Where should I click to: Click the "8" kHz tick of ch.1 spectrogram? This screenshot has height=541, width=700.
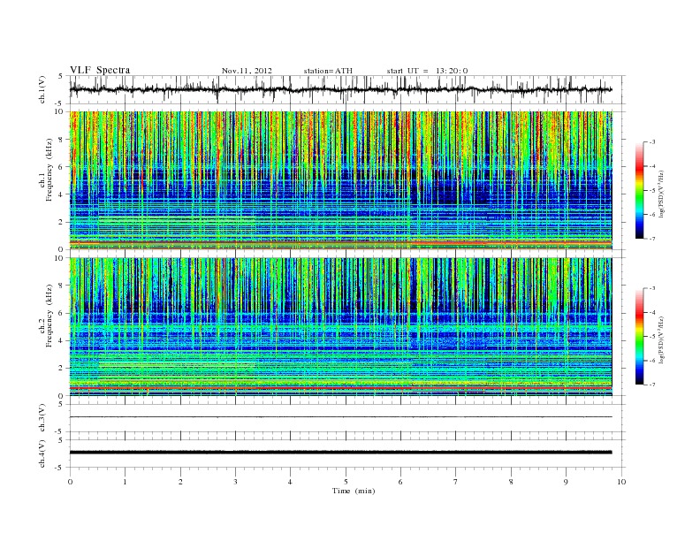click(61, 140)
